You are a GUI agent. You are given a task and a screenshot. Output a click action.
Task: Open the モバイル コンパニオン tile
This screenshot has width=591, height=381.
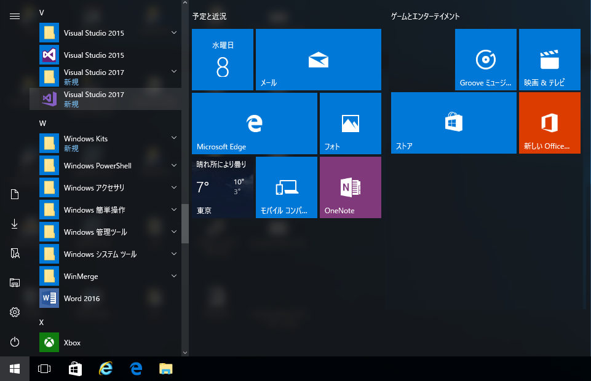coord(287,187)
